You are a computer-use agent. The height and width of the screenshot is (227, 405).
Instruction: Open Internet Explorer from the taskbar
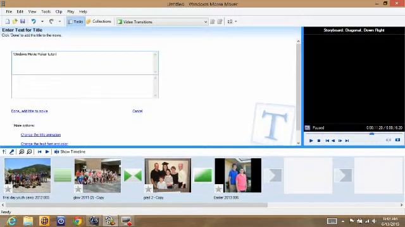[x=11, y=221]
